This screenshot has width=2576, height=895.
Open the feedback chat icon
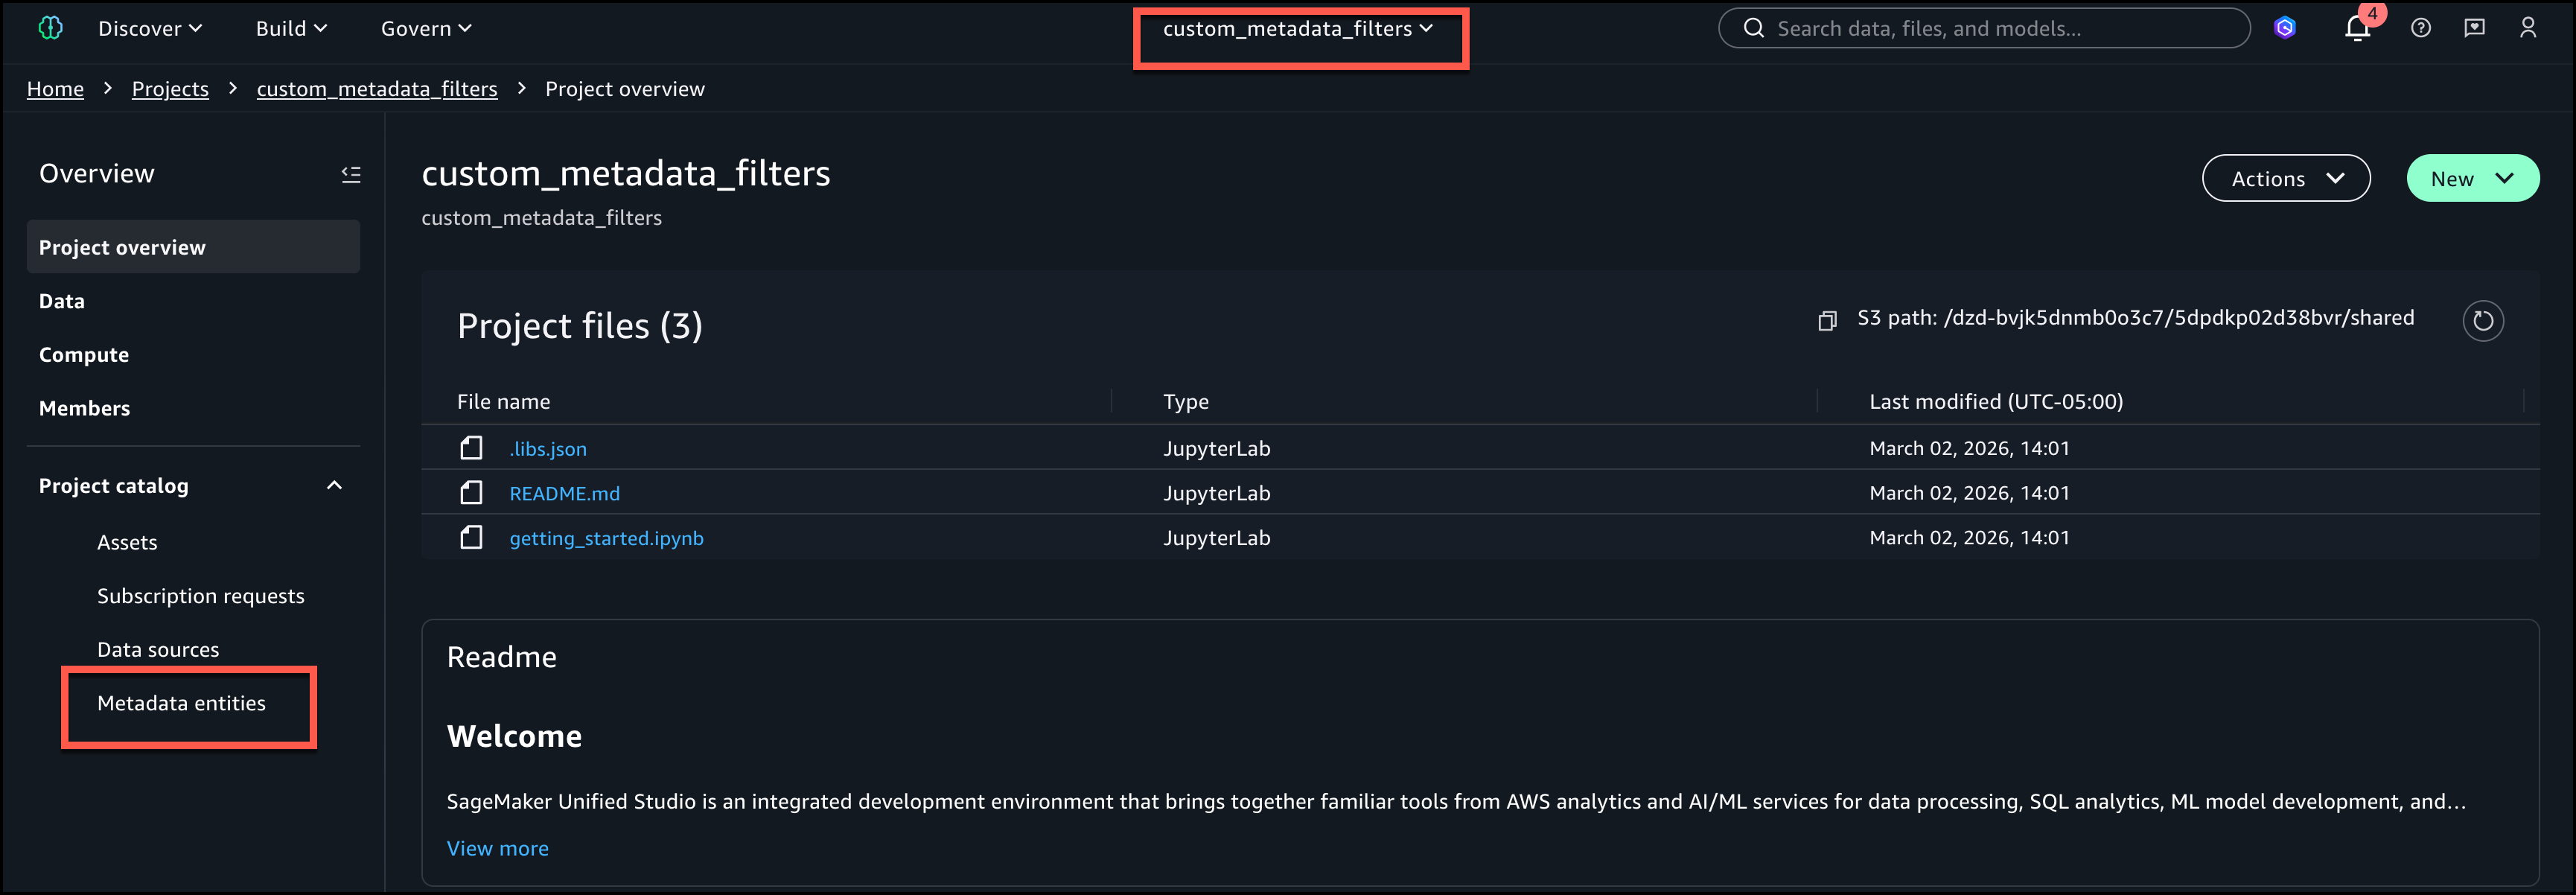2474,28
